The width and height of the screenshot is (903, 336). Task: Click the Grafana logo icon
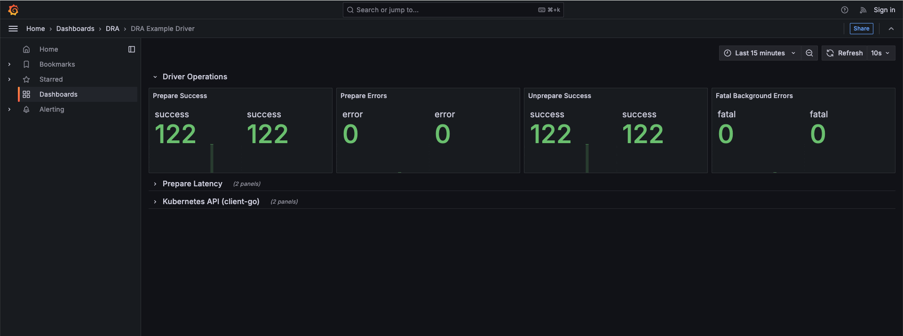tap(13, 10)
